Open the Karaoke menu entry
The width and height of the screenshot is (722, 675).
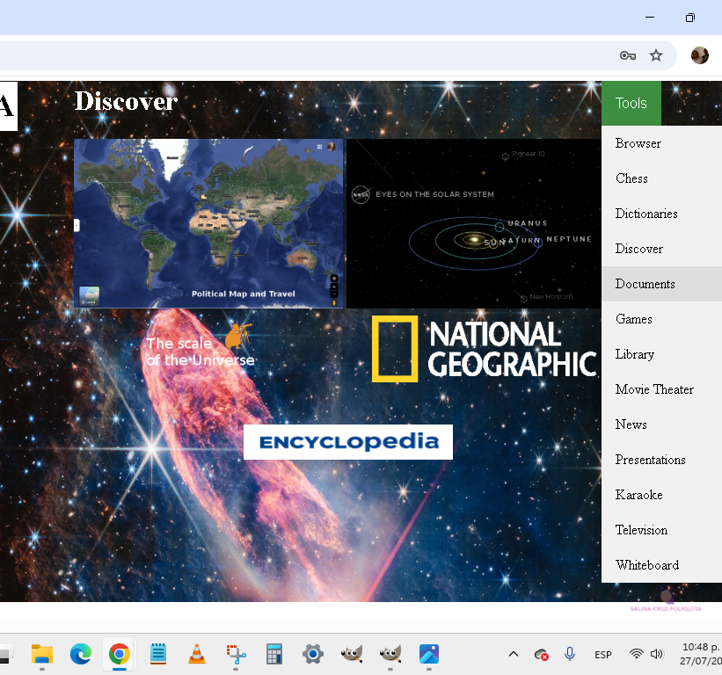pyautogui.click(x=639, y=495)
